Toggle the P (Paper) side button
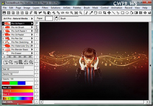 point(37,23)
